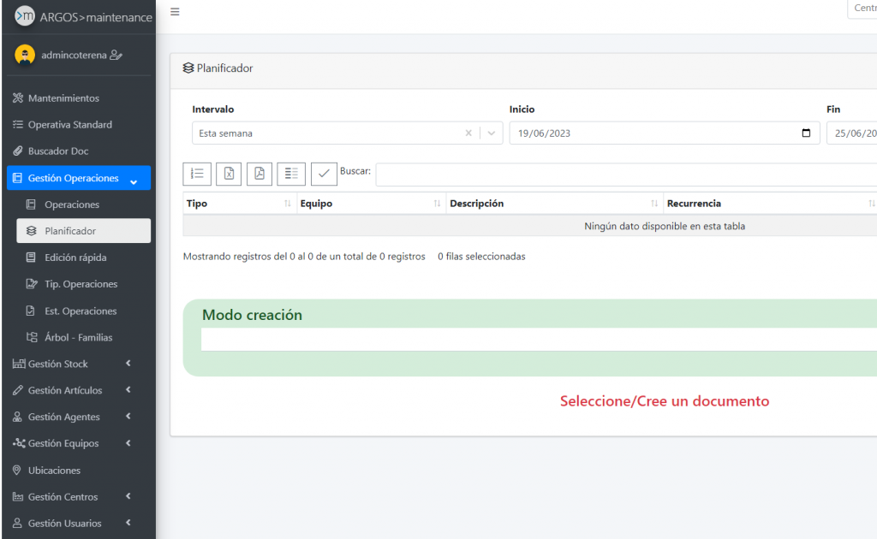
Task: Export table using the Excel icon button
Action: click(x=229, y=174)
